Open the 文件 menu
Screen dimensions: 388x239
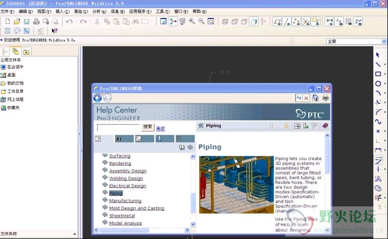[x=7, y=11]
